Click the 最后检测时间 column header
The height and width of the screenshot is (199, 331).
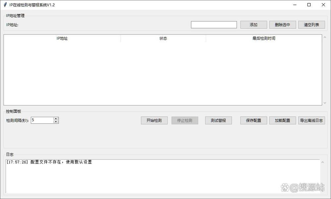[x=264, y=38]
